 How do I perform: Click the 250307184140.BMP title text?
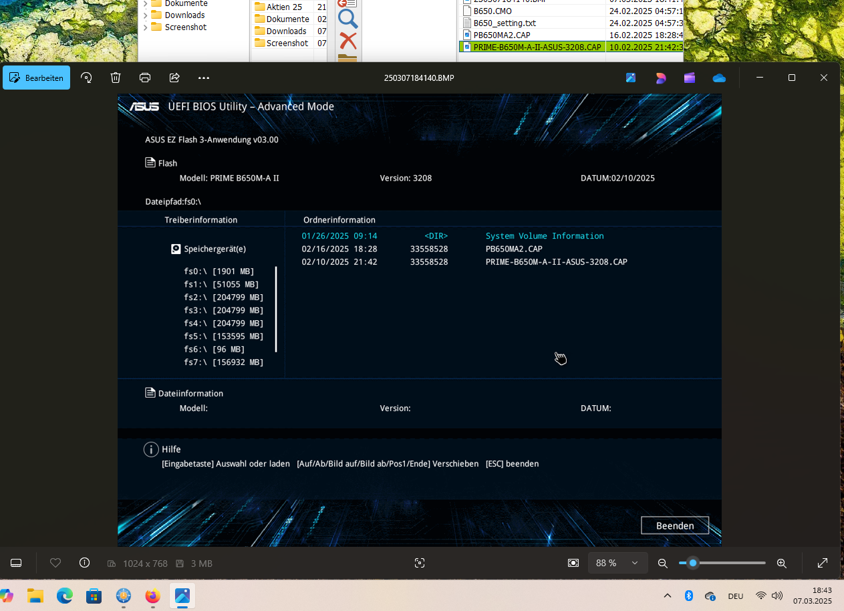point(419,78)
